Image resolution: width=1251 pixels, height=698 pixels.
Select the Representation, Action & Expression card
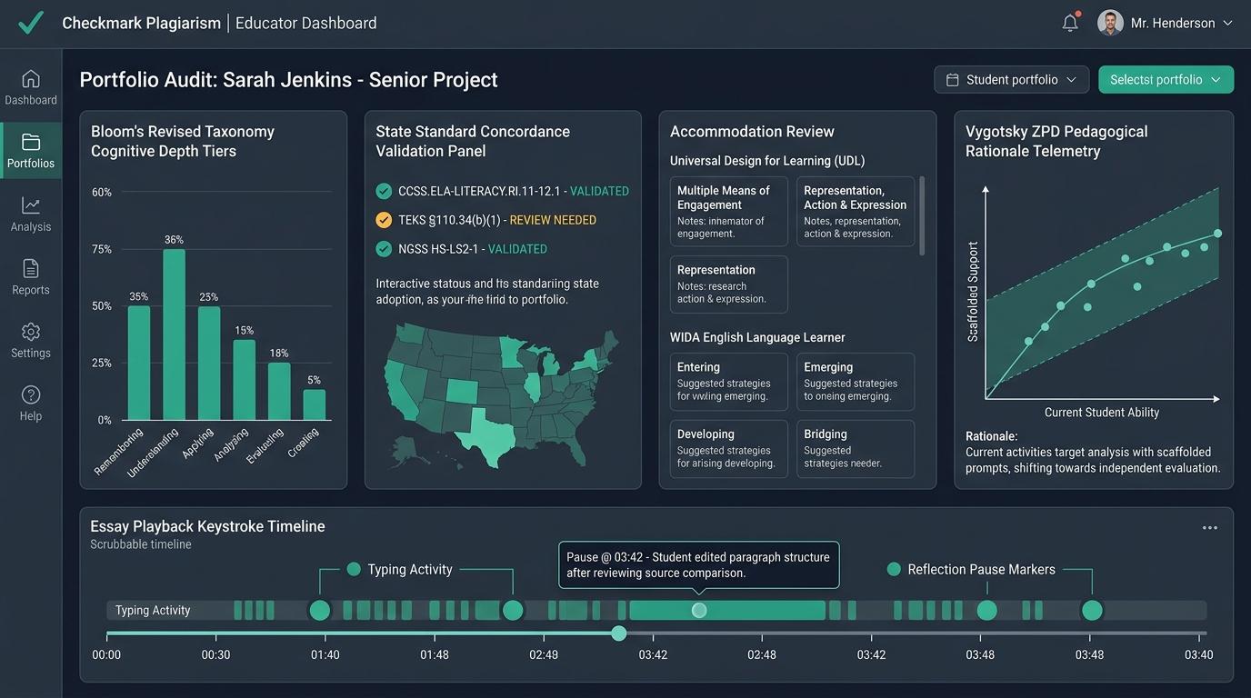coord(856,212)
